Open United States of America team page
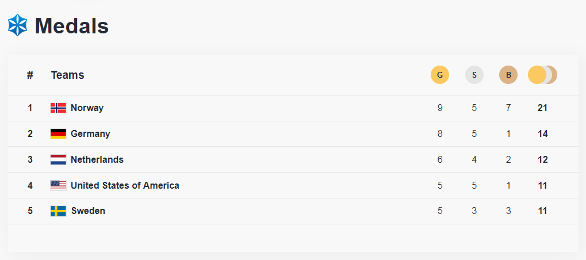 click(x=125, y=185)
